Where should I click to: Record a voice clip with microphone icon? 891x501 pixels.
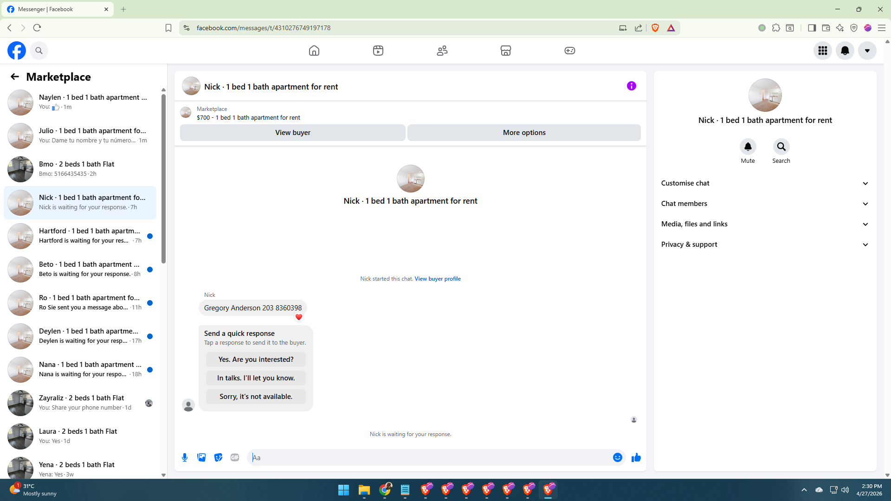pos(185,457)
